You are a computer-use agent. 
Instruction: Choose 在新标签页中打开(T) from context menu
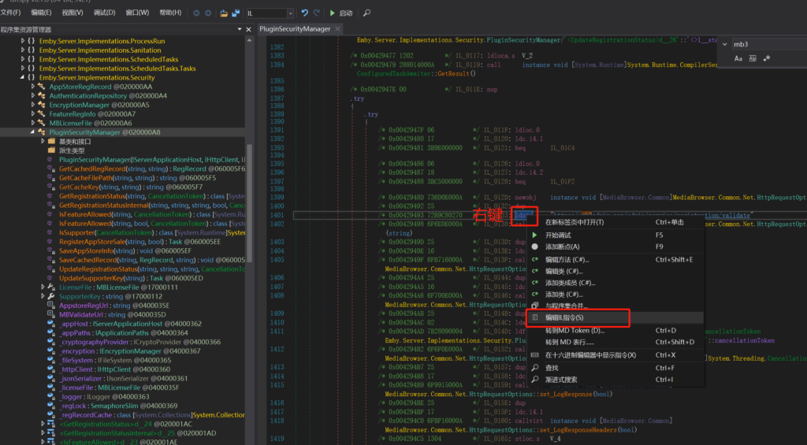click(x=615, y=222)
